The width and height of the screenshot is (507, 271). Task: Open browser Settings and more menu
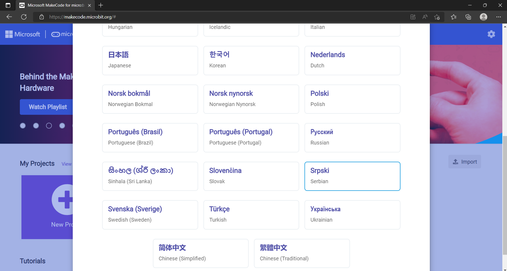coord(499,17)
